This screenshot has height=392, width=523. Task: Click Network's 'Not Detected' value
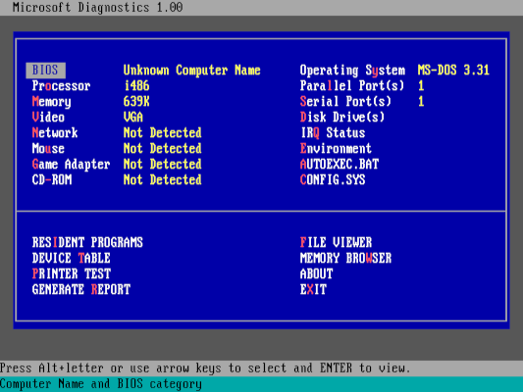pyautogui.click(x=163, y=133)
